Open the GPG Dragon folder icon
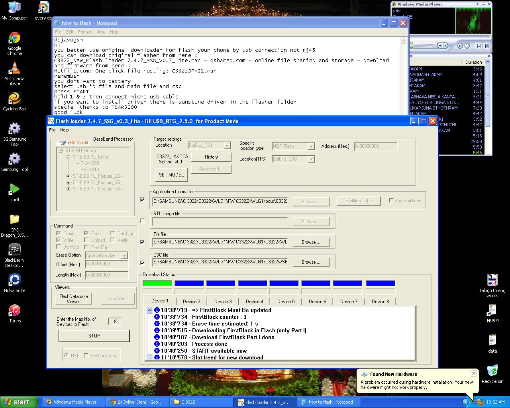Image resolution: width=510 pixels, height=408 pixels. click(15, 226)
